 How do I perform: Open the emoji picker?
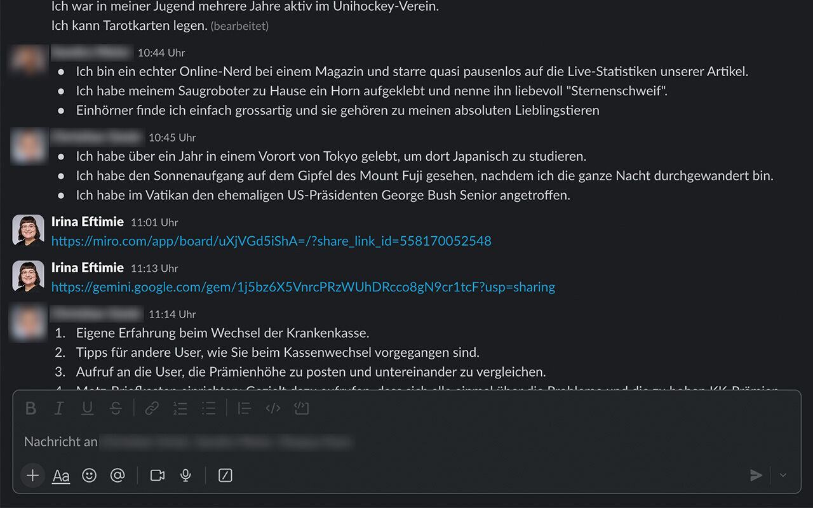point(89,475)
